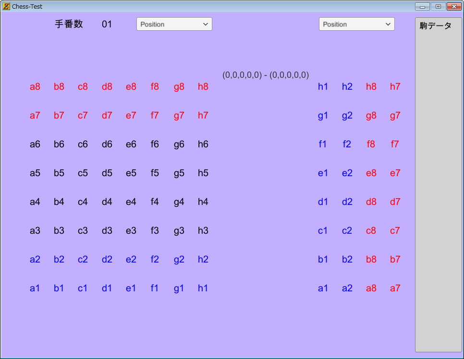The width and height of the screenshot is (464, 359).
Task: Select square e6 on the board
Action: (x=131, y=144)
